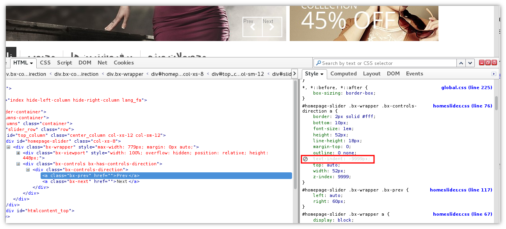Click the #homepage-slider .bx-wrapper .bx-prev selector
The image size is (506, 229).
click(354, 190)
